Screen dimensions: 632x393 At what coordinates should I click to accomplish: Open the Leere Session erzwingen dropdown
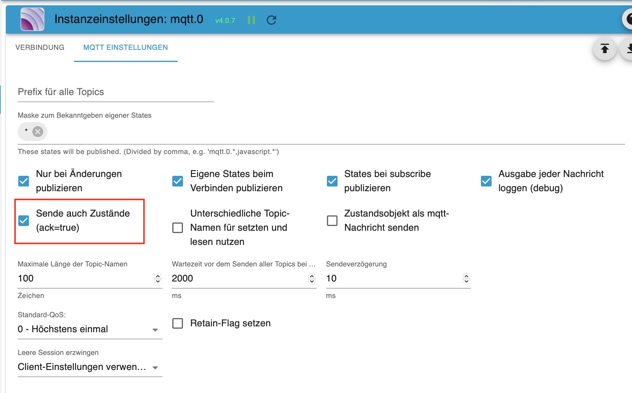coord(90,367)
